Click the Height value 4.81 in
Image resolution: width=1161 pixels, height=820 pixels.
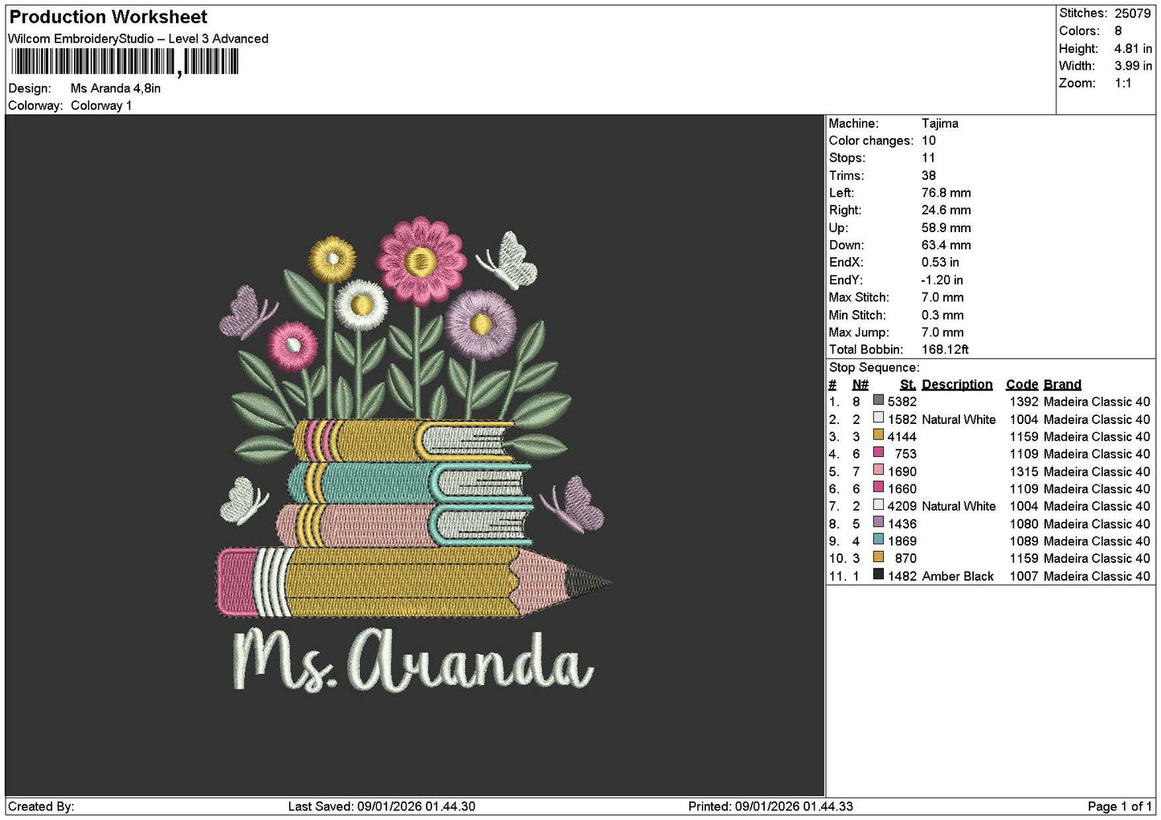point(1133,48)
